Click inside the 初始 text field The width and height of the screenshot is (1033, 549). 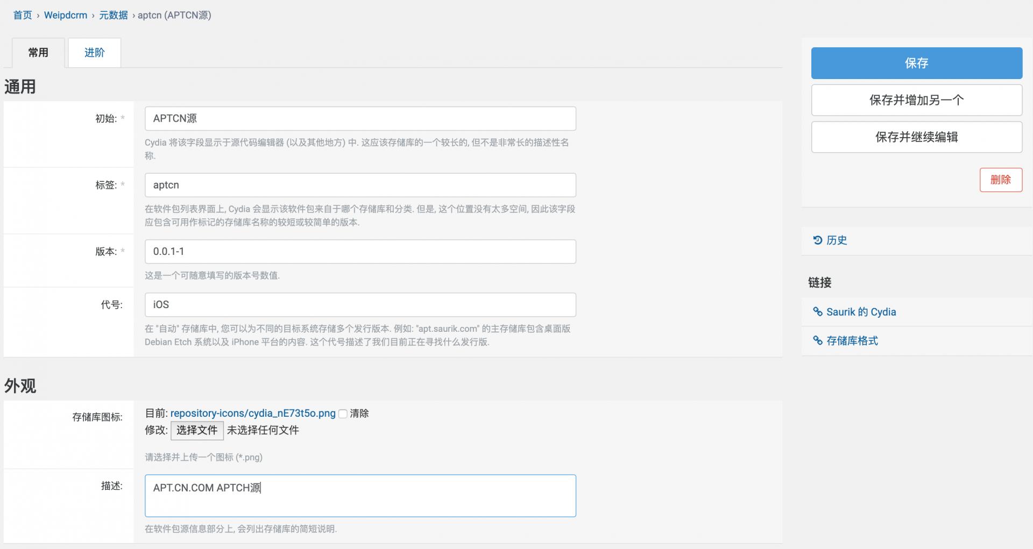point(360,118)
